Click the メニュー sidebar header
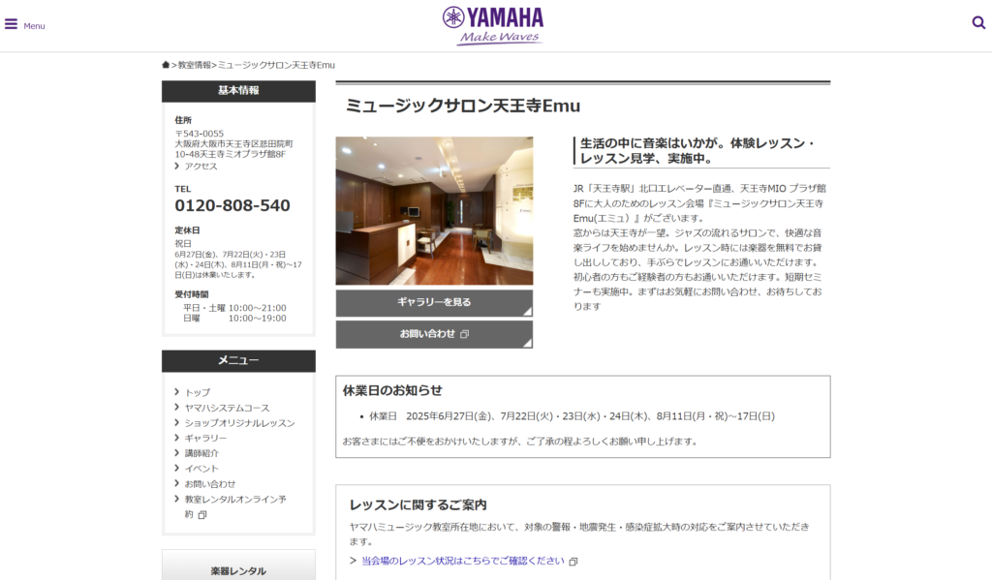This screenshot has width=992, height=580. pos(238,360)
